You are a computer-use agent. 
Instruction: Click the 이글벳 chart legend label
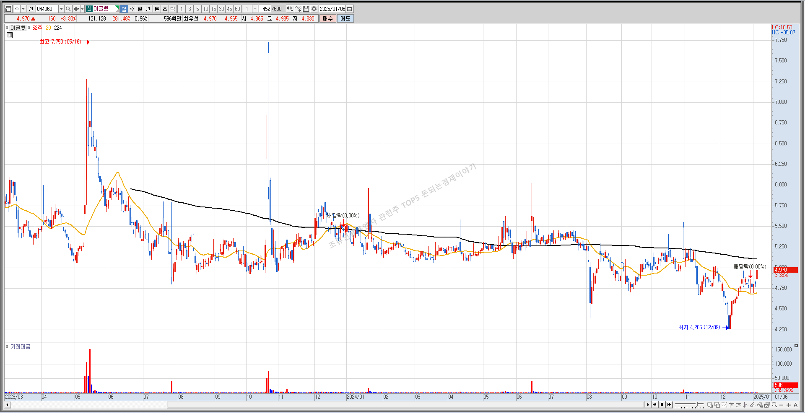18,28
